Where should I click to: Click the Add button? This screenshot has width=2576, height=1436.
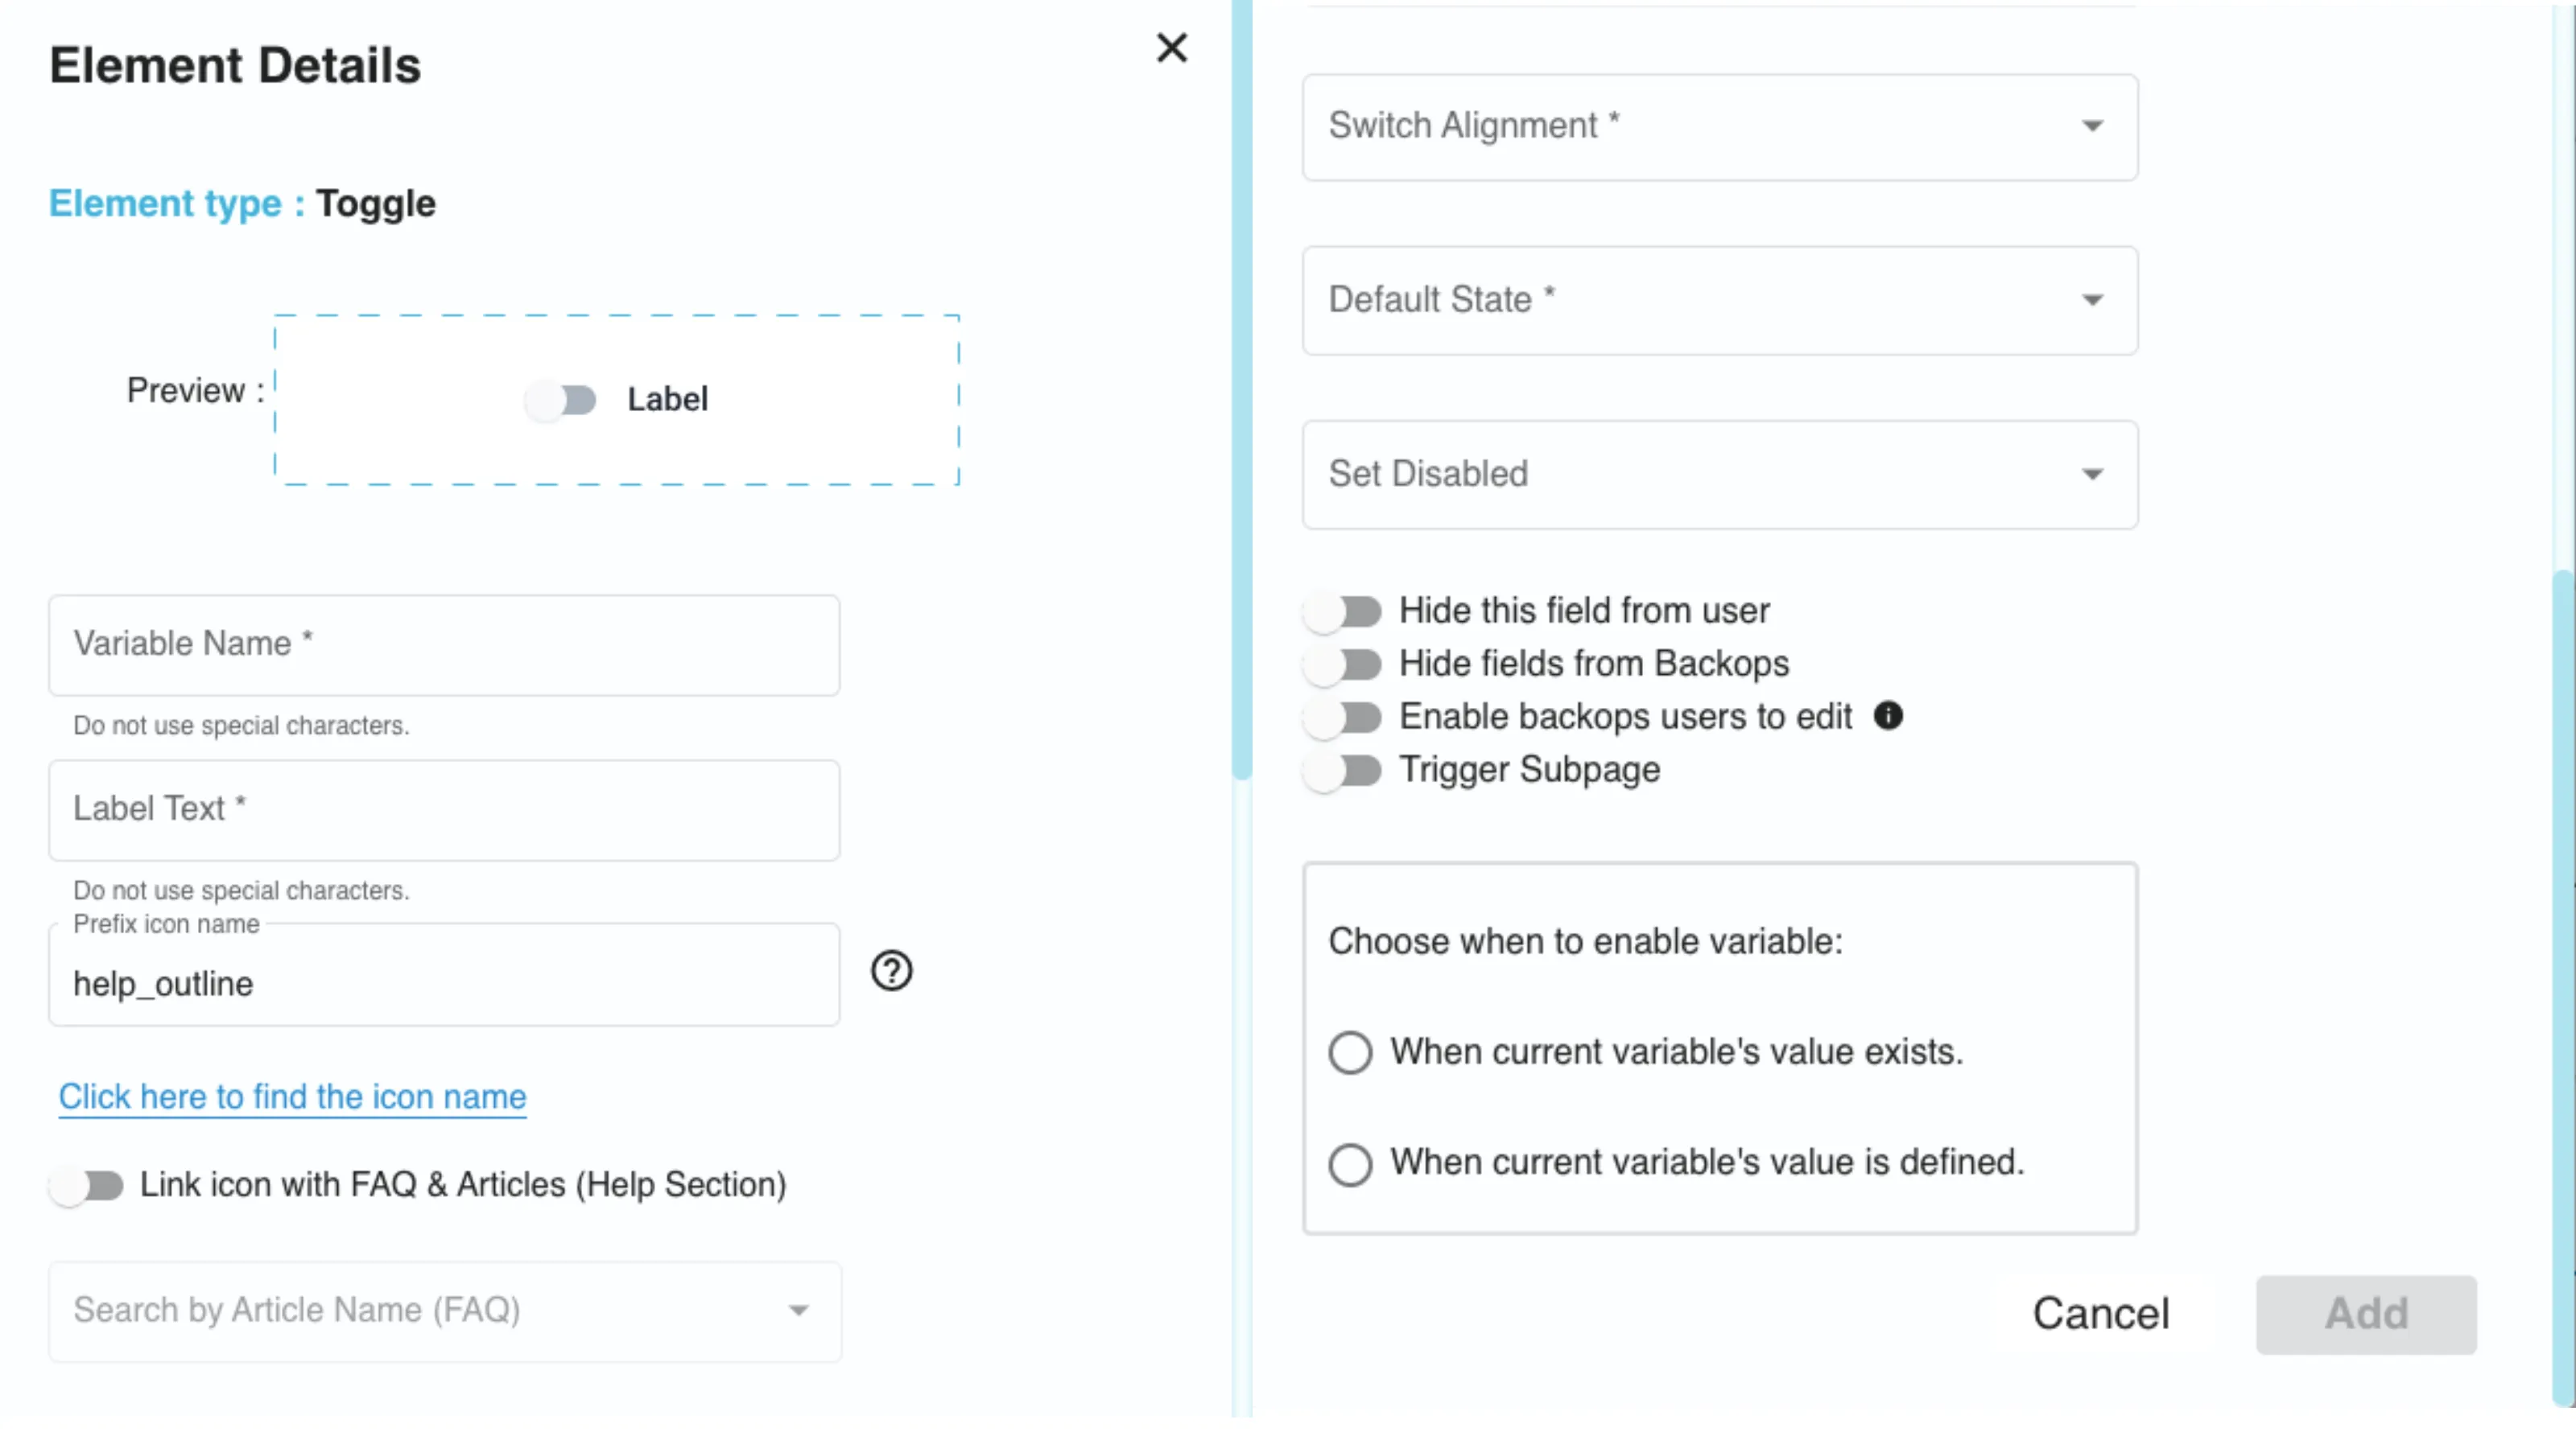click(2366, 1314)
